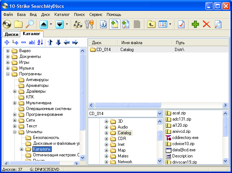Click the info properties icon
This screenshot has height=173, width=232.
click(103, 24)
